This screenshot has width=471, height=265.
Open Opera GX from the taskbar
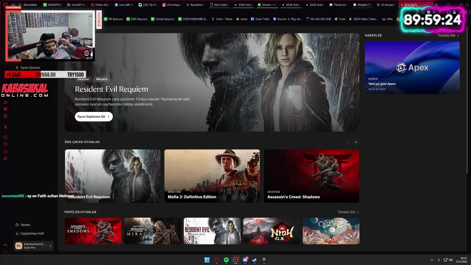(x=217, y=260)
